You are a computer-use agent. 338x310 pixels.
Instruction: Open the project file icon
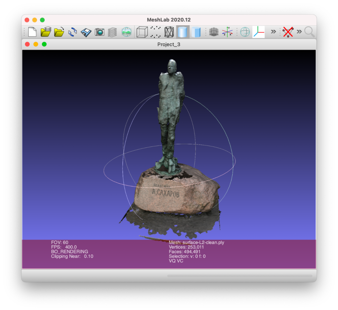click(46, 32)
